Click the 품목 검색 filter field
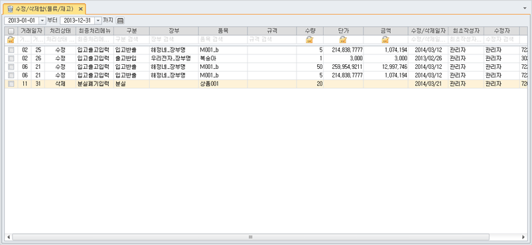532x245 pixels. pyautogui.click(x=224, y=39)
